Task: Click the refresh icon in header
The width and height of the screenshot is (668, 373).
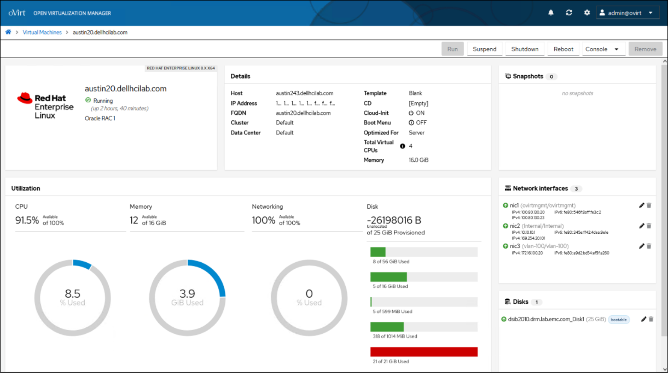Action: point(569,13)
